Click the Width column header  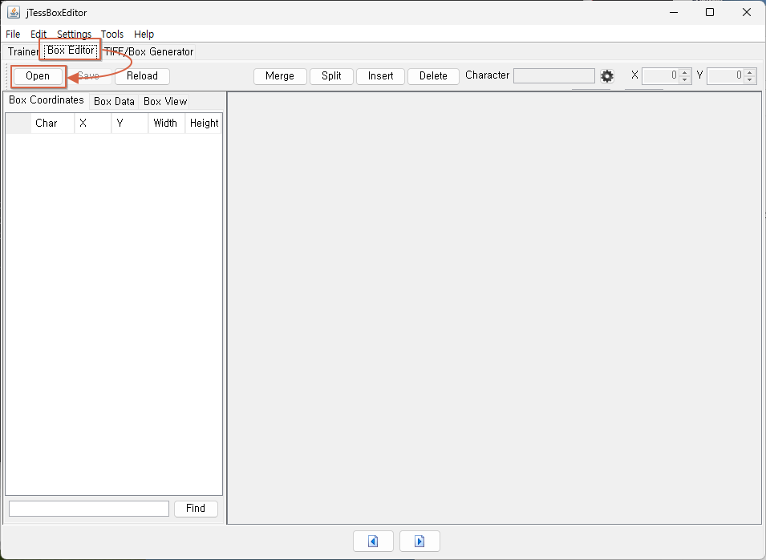166,123
